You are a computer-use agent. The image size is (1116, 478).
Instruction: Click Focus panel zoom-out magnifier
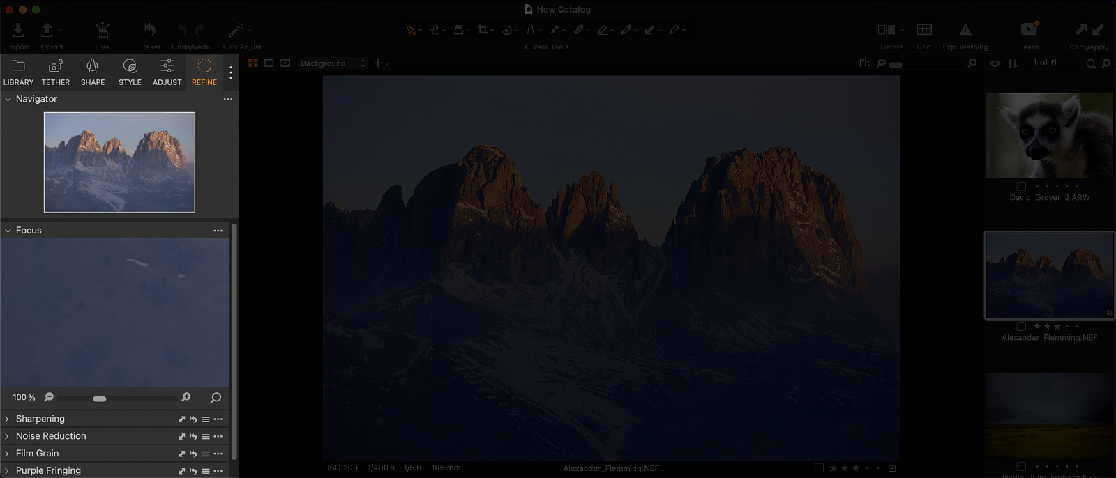pos(49,397)
